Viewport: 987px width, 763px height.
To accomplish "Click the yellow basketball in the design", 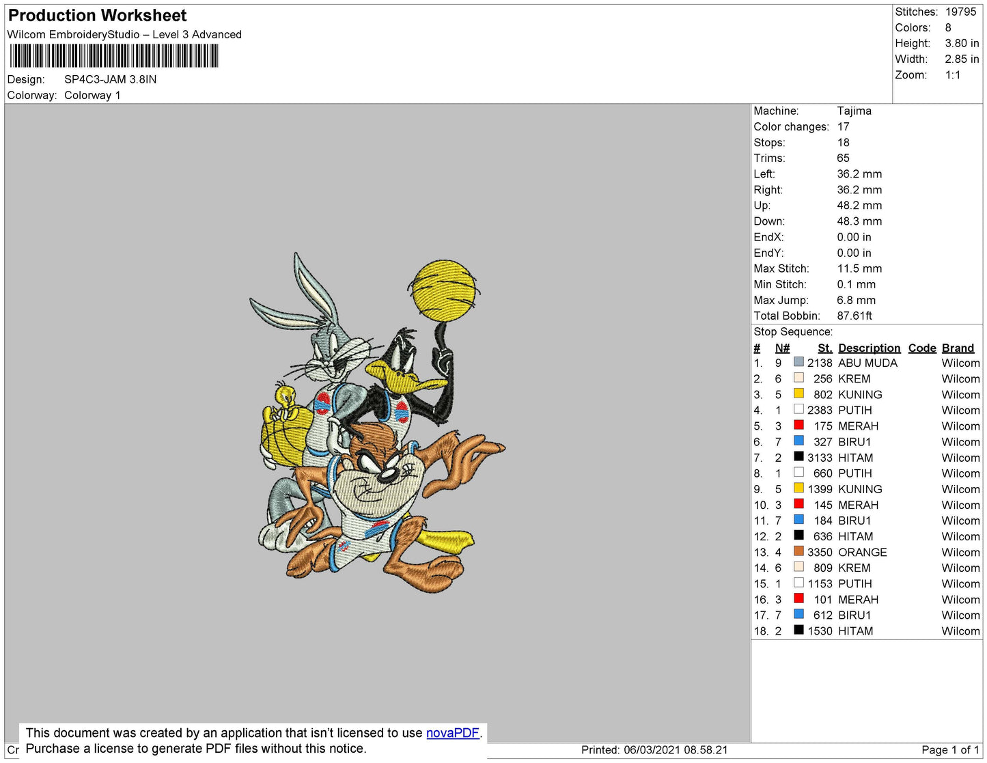I will tap(444, 290).
